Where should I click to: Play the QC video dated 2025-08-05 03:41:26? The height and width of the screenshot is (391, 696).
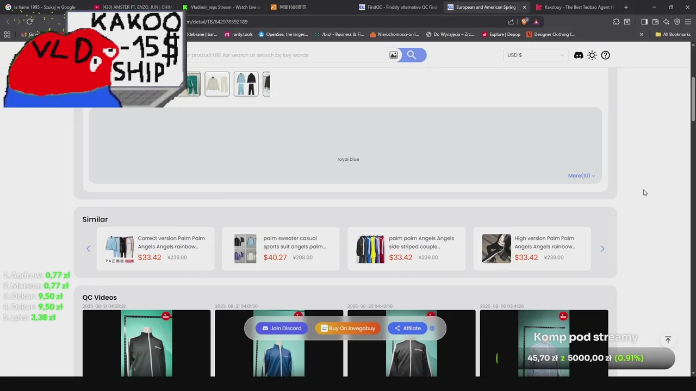(x=544, y=343)
